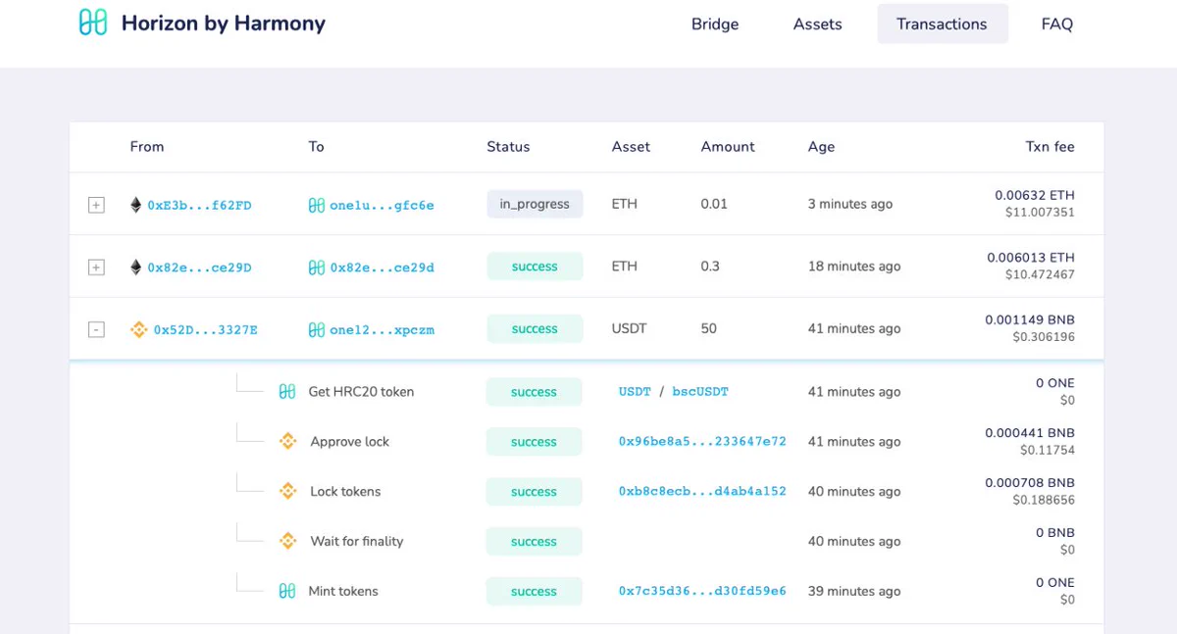
Task: Click Horizon by Harmony title
Action: (224, 23)
